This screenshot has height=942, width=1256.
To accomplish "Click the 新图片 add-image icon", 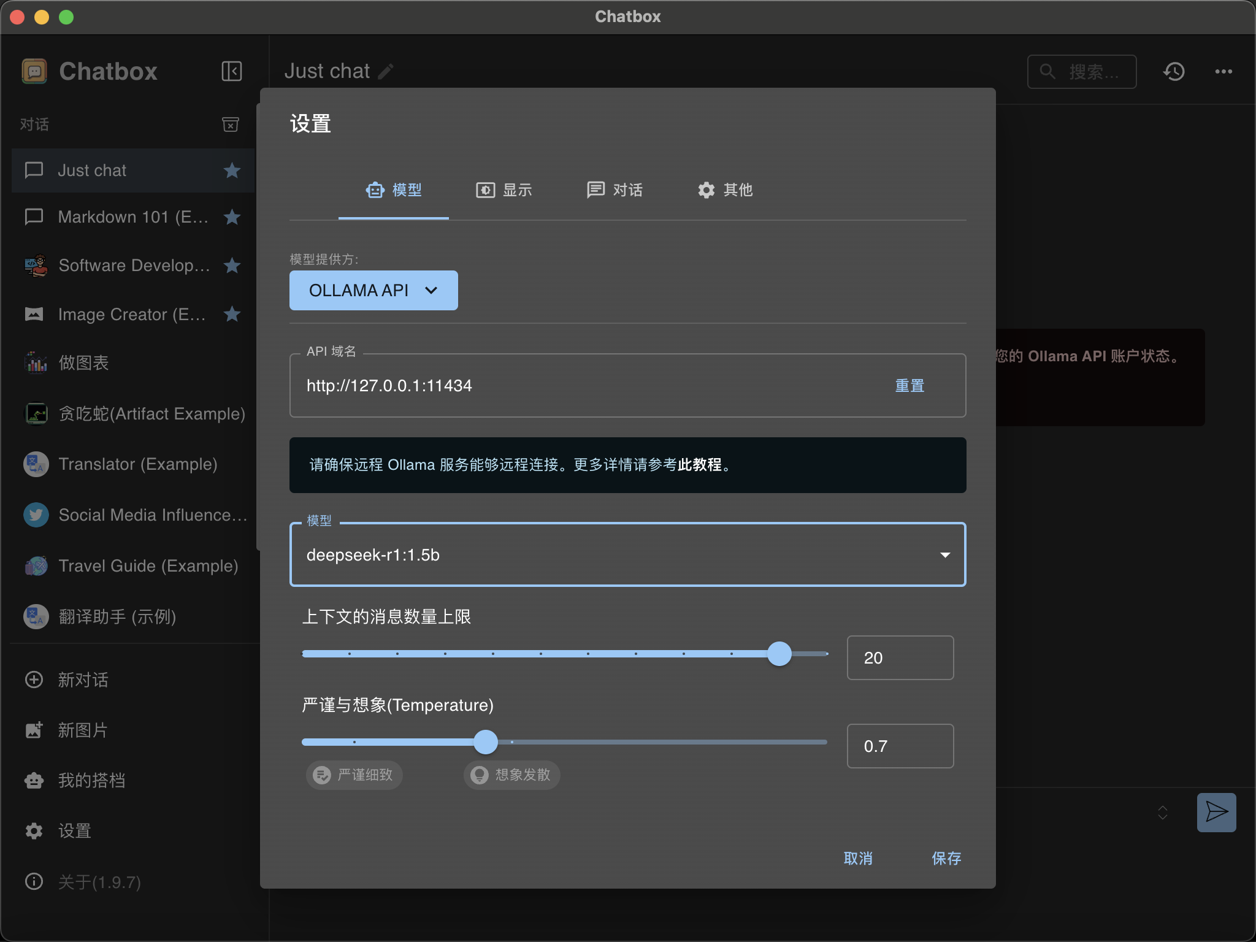I will (x=34, y=730).
